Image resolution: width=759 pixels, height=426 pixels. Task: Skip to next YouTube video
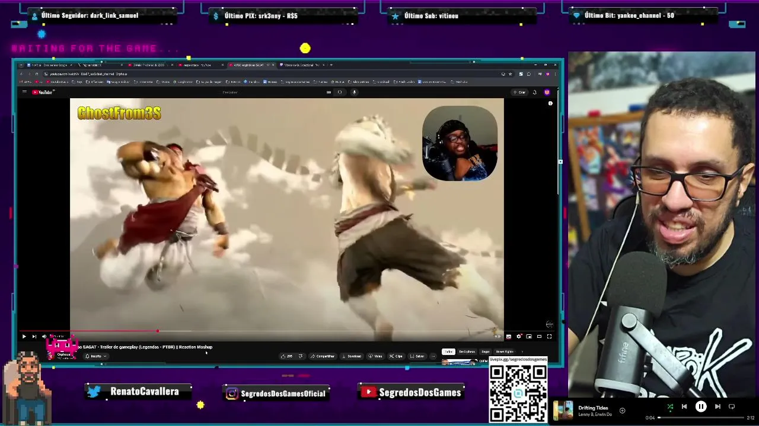[x=34, y=336]
